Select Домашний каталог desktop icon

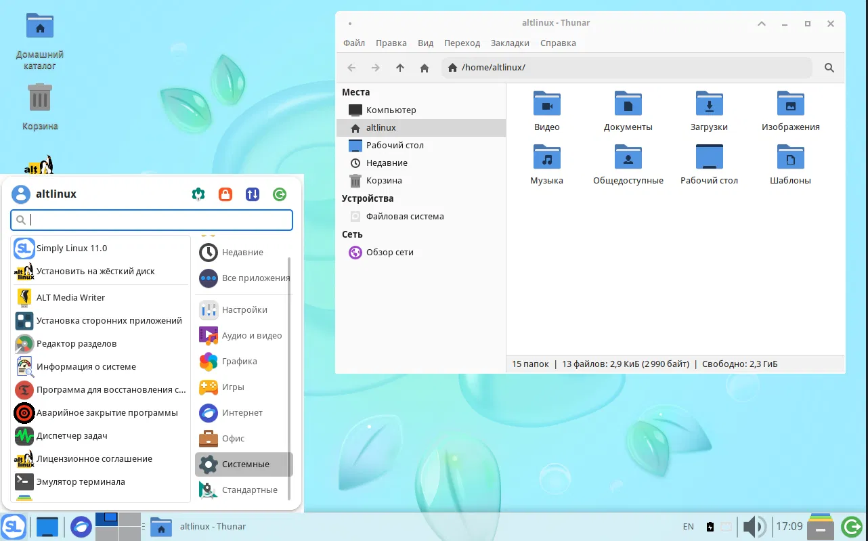click(x=40, y=41)
